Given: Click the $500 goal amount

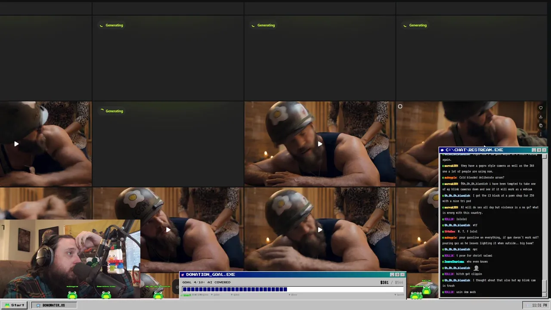Looking at the screenshot, I should (x=399, y=282).
